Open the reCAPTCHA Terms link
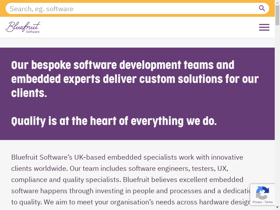Screen dimensions: 280x210 (x=269, y=202)
